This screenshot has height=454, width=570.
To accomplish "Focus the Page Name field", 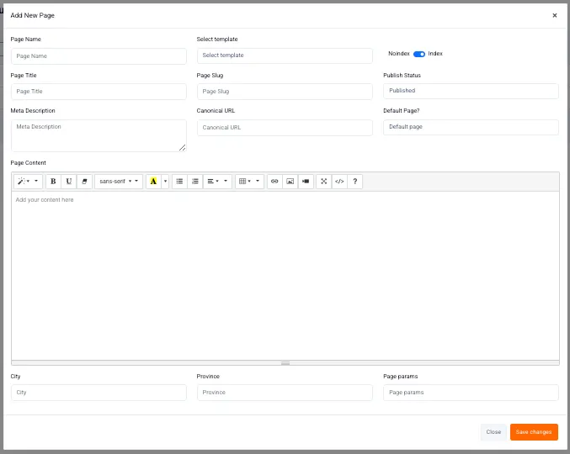I will [x=99, y=56].
